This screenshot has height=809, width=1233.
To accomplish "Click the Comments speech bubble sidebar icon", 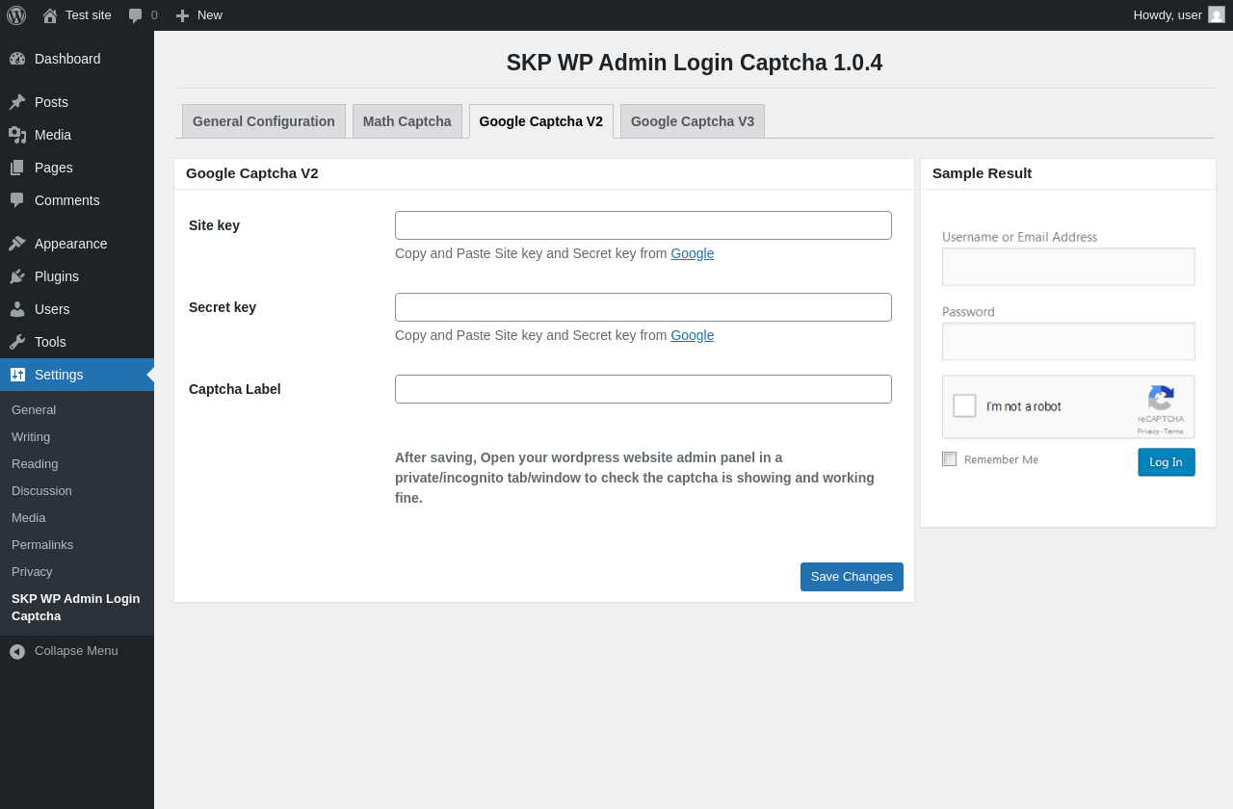I will [17, 200].
